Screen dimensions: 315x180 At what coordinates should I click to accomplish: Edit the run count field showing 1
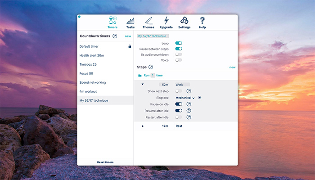pos(153,75)
